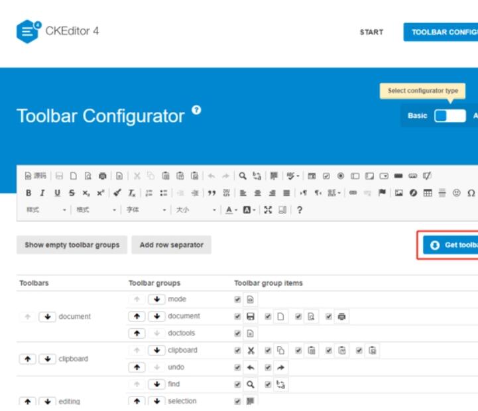This screenshot has width=478, height=411.
Task: Uncheck the Cut checkbox in clipboard row
Action: pyautogui.click(x=237, y=351)
